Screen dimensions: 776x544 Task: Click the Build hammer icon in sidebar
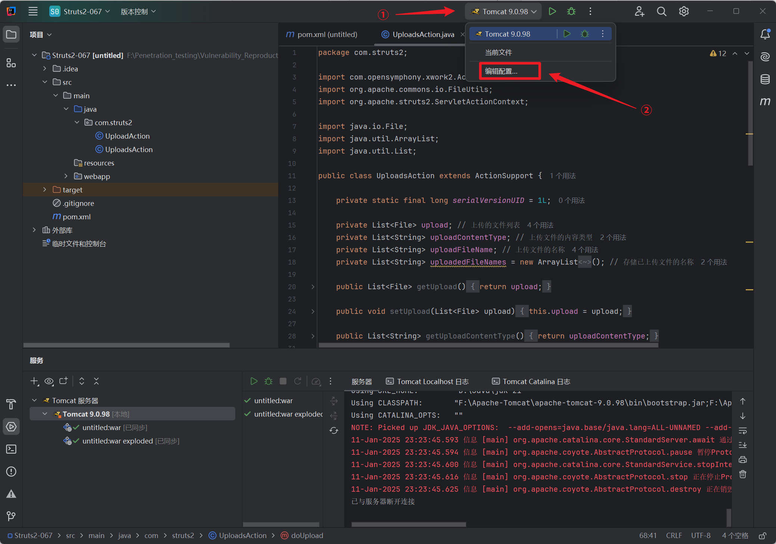coord(11,404)
